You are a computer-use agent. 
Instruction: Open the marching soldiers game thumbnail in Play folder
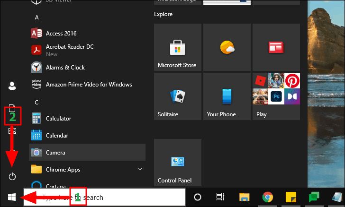(x=260, y=96)
